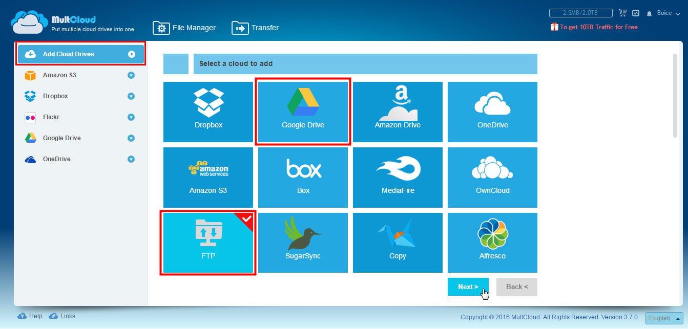Select the Dropbox cloud tile
This screenshot has height=329, width=688.
pos(208,112)
